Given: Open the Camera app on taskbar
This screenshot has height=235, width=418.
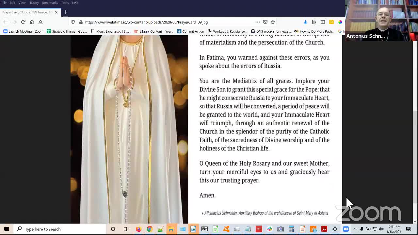Looking at the screenshot, I should click(x=281, y=229).
